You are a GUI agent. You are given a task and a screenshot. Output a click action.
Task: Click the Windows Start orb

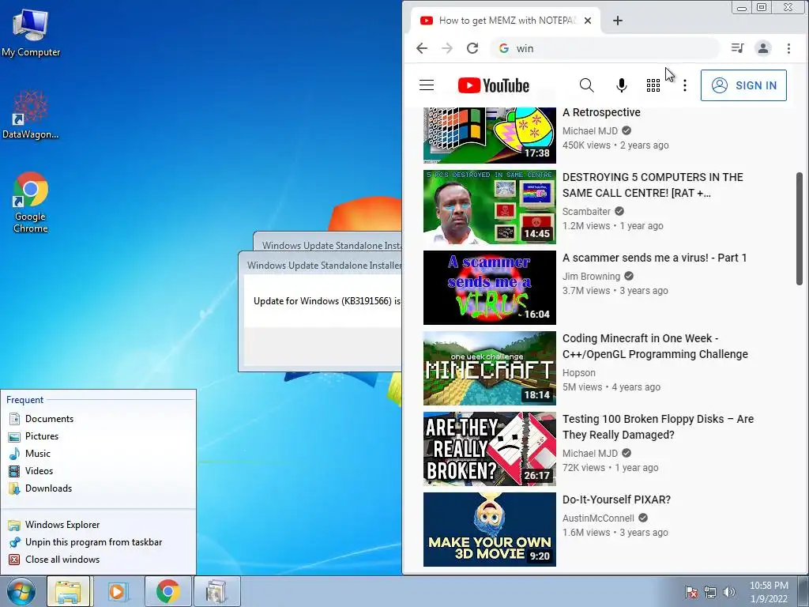21,591
